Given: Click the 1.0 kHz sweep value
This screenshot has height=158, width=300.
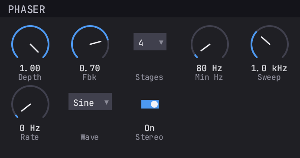Looking at the screenshot, I should [269, 69].
